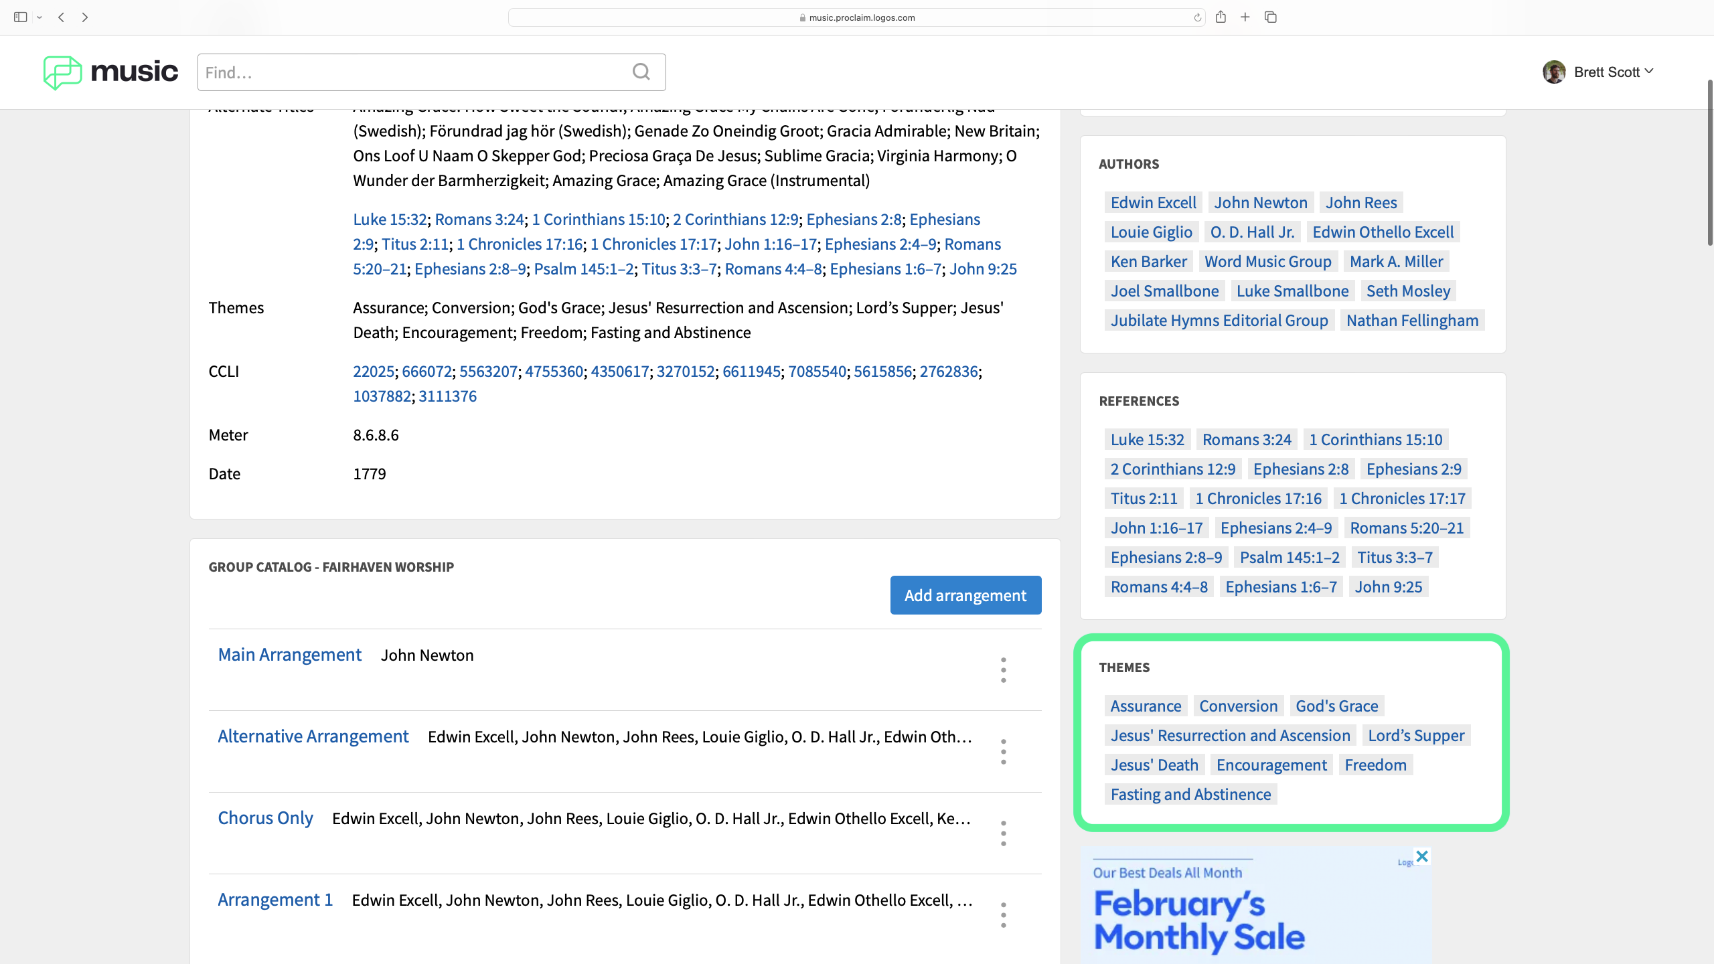Click the Safari share icon
The width and height of the screenshot is (1714, 964).
click(x=1221, y=17)
